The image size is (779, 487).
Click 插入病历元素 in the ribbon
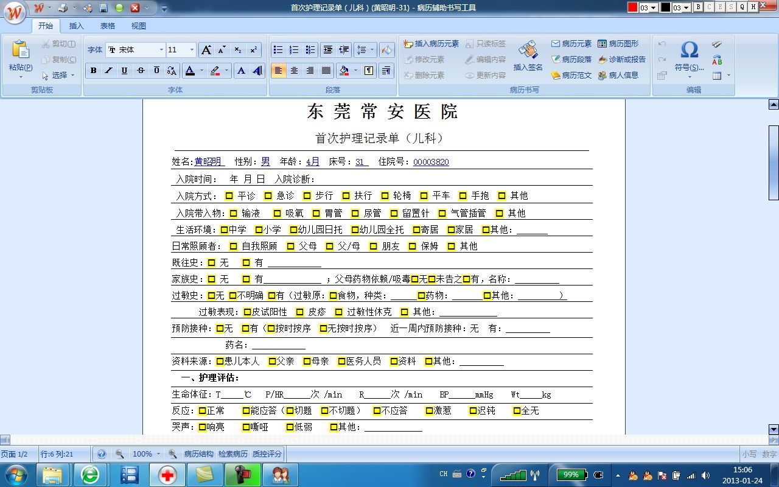431,44
